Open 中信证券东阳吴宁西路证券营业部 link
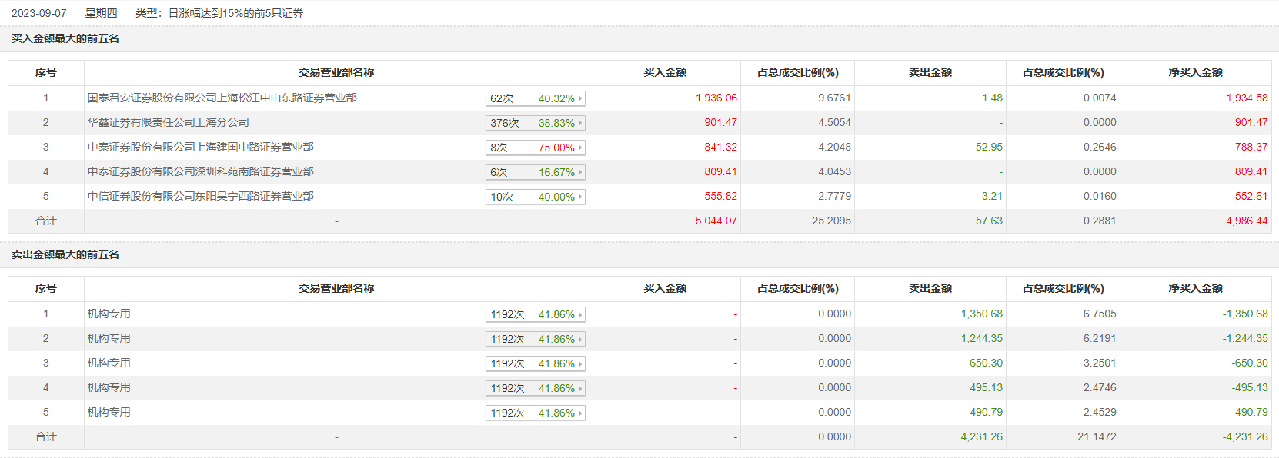1279x458 pixels. click(x=200, y=196)
